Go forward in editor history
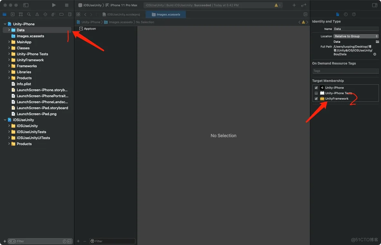 coord(91,14)
